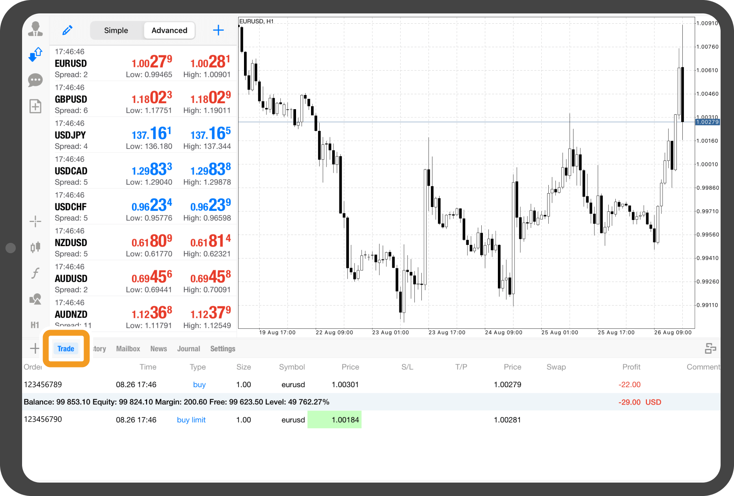The height and width of the screenshot is (496, 734).
Task: Click the new order document icon
Action: (x=35, y=106)
